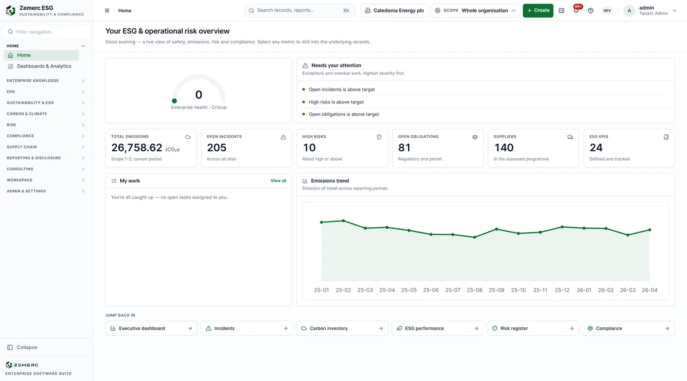Expand the Enterprise Knowledge section
The height and width of the screenshot is (381, 687).
pyautogui.click(x=46, y=81)
